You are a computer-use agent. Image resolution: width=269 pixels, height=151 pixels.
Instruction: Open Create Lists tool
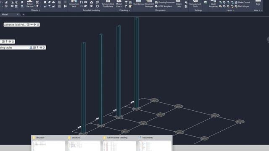[x=179, y=4]
